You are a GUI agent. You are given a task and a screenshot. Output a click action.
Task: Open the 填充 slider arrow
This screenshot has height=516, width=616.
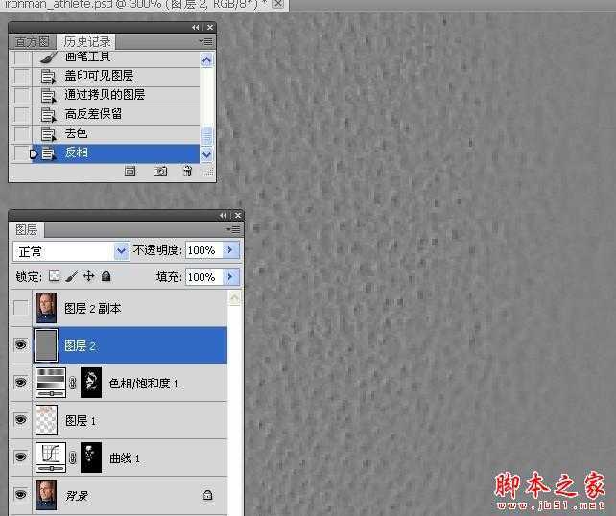[x=230, y=277]
